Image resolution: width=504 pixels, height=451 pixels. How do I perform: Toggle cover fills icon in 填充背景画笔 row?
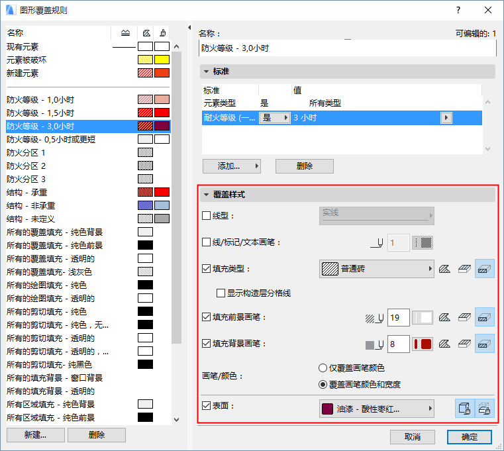point(464,344)
